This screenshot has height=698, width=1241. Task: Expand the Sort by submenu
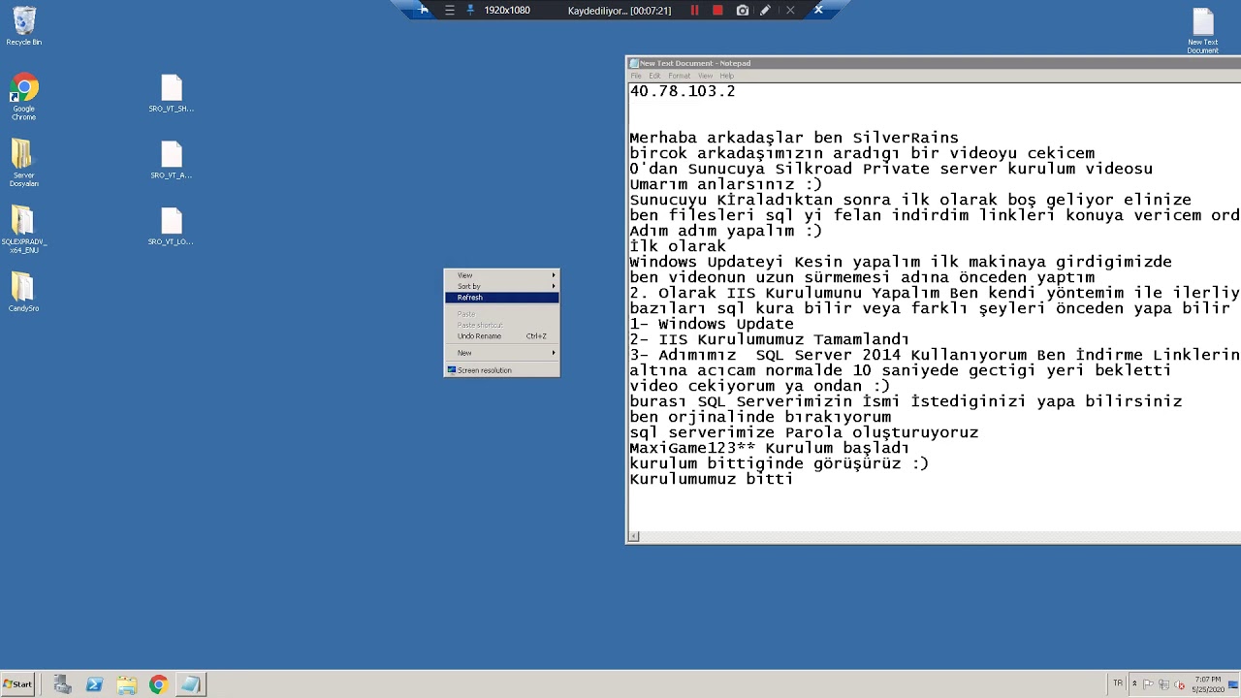(502, 286)
